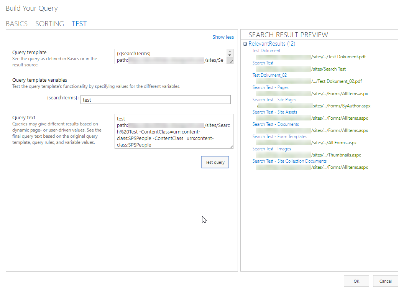Open the Test Dokument result

tap(266, 51)
